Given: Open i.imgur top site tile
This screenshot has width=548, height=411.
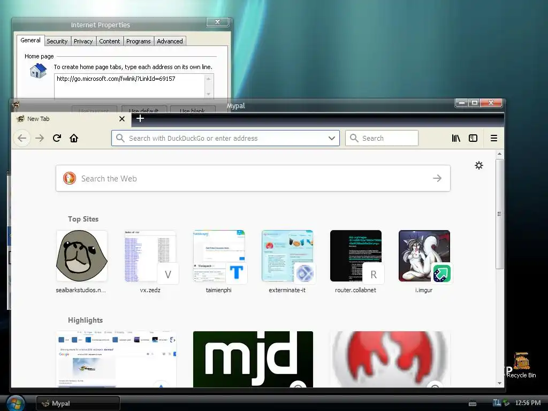Looking at the screenshot, I should coord(424,261).
